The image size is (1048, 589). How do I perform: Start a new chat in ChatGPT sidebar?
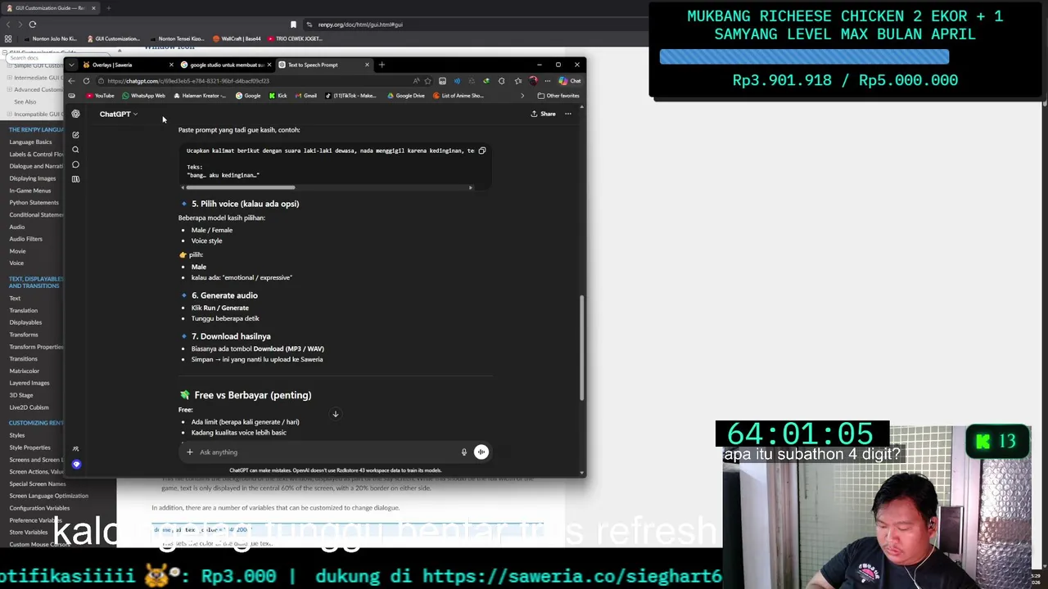[75, 135]
